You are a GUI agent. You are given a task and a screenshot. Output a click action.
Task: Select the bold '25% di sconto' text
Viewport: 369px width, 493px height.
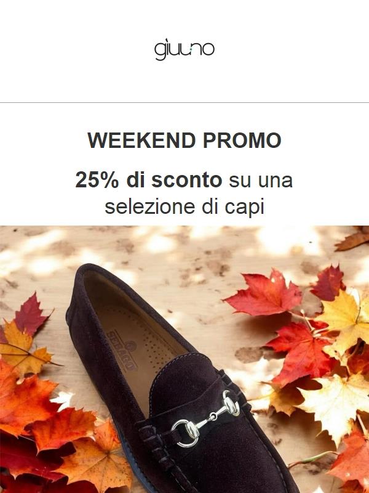(149, 180)
